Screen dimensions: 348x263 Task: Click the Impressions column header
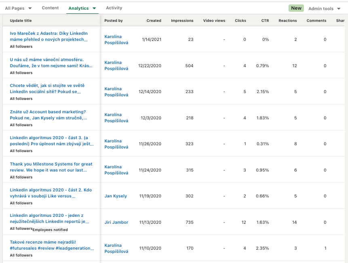(182, 21)
